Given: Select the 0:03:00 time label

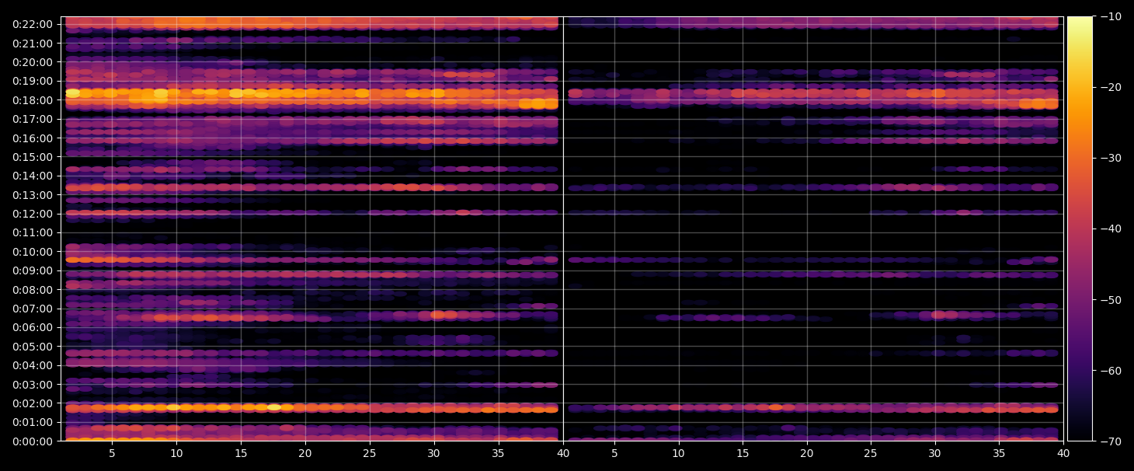Looking at the screenshot, I should click(x=33, y=385).
